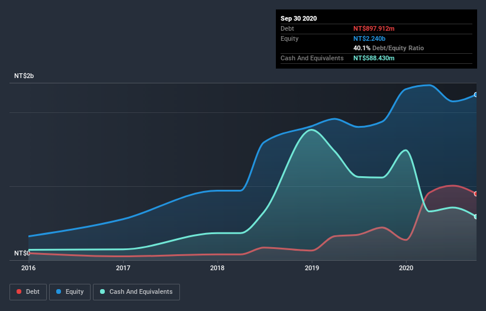Click the 2020 x-axis label
This screenshot has width=486, height=311.
pyautogui.click(x=406, y=268)
